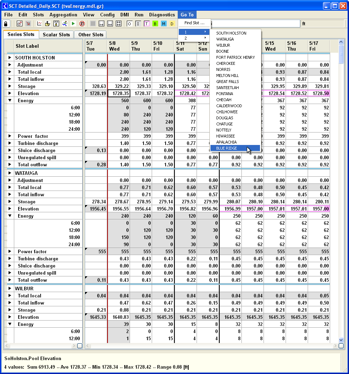Click the red crossed-out D icon

coord(82,24)
